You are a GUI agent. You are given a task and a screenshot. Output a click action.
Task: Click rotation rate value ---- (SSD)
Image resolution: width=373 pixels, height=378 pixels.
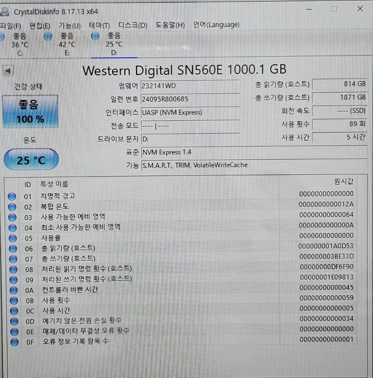point(340,111)
